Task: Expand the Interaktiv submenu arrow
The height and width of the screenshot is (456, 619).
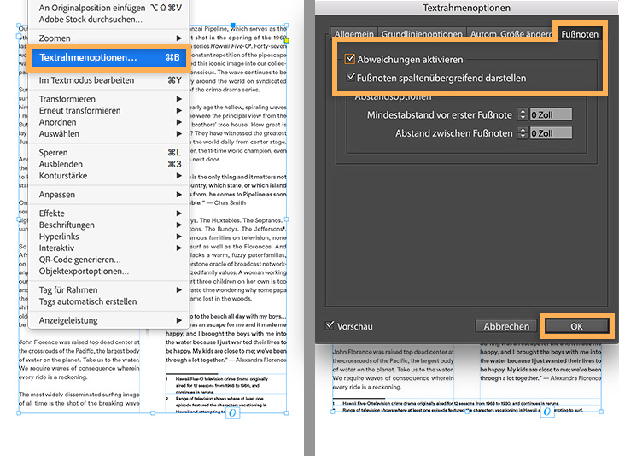Action: pos(178,248)
